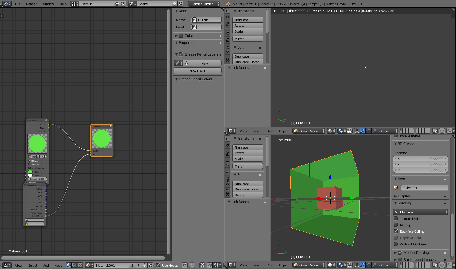Uncheck Diffuse on the Material node

29,161
